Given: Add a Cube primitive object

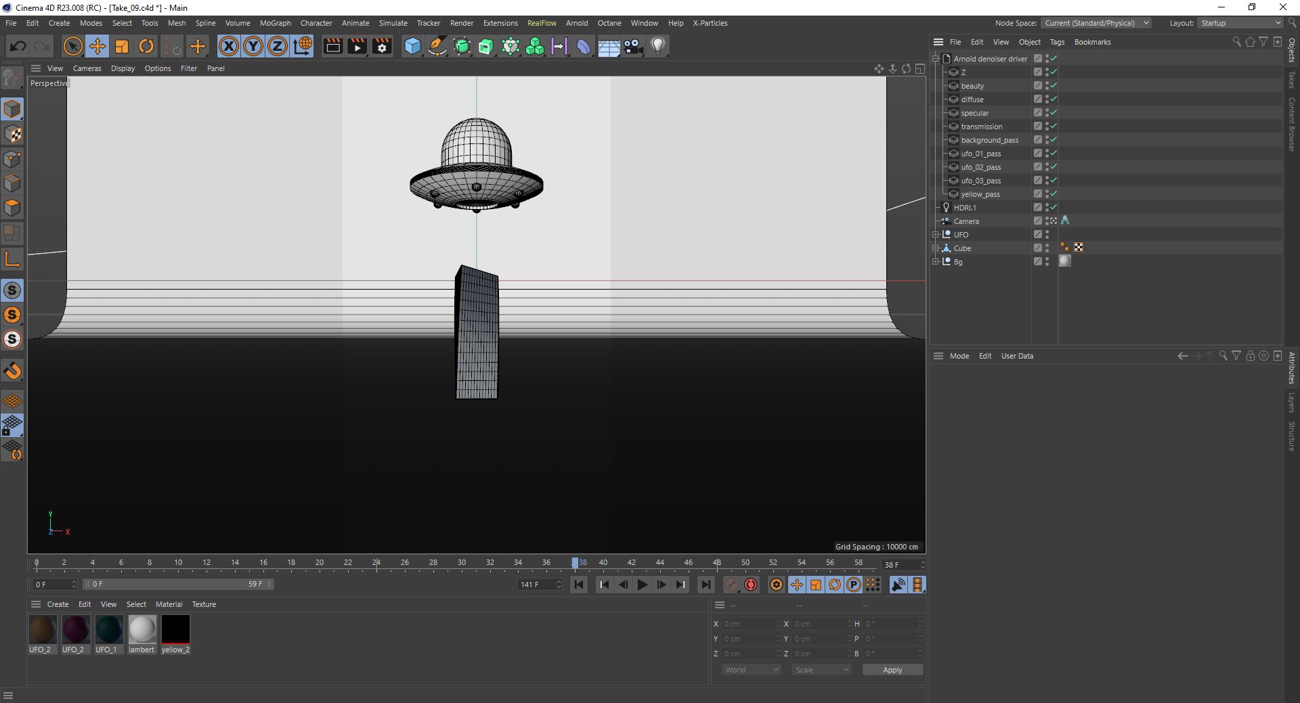Looking at the screenshot, I should pos(412,46).
